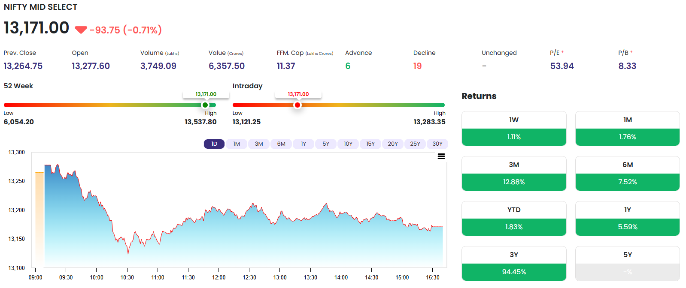
Task: Pick the 25Y chart range tab
Action: tap(415, 144)
